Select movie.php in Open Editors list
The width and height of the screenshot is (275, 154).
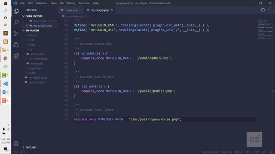point(40,21)
